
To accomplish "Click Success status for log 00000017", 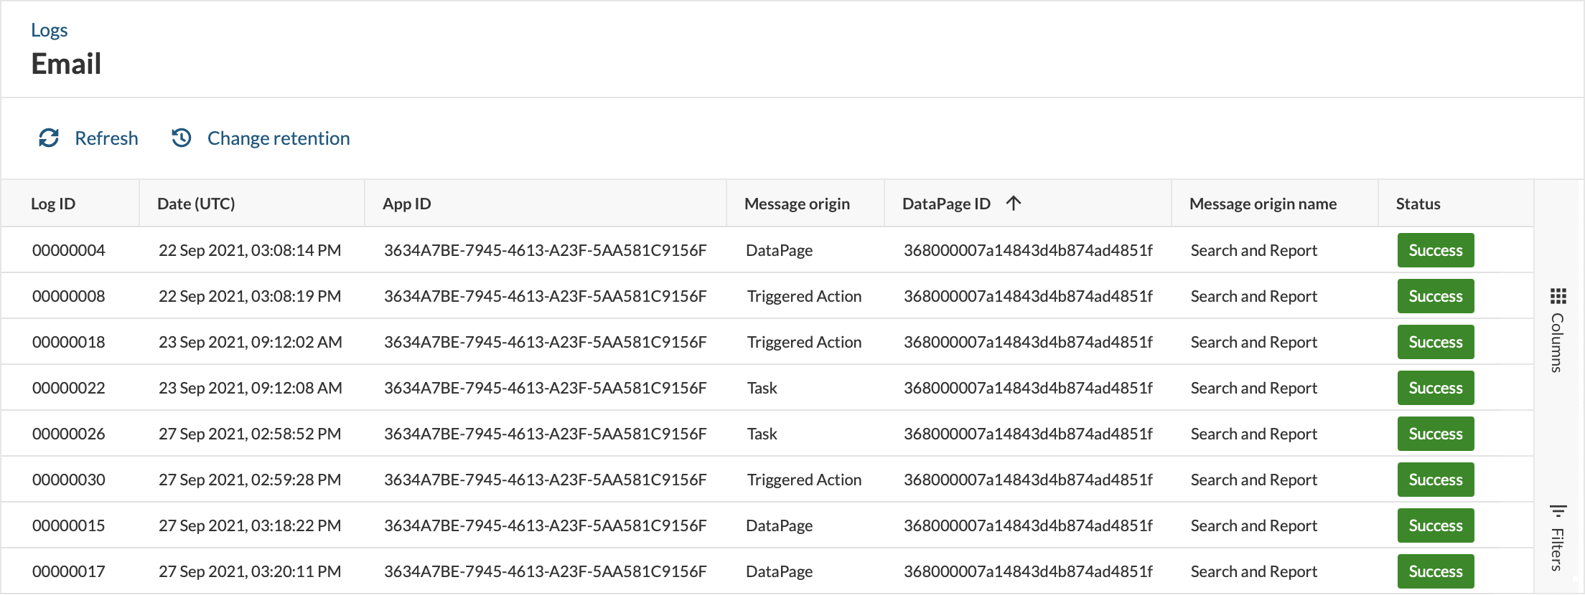I will [x=1436, y=571].
